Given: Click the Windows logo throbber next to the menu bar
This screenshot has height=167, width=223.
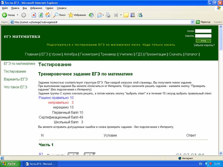Looking at the screenshot, I should 219,8.
